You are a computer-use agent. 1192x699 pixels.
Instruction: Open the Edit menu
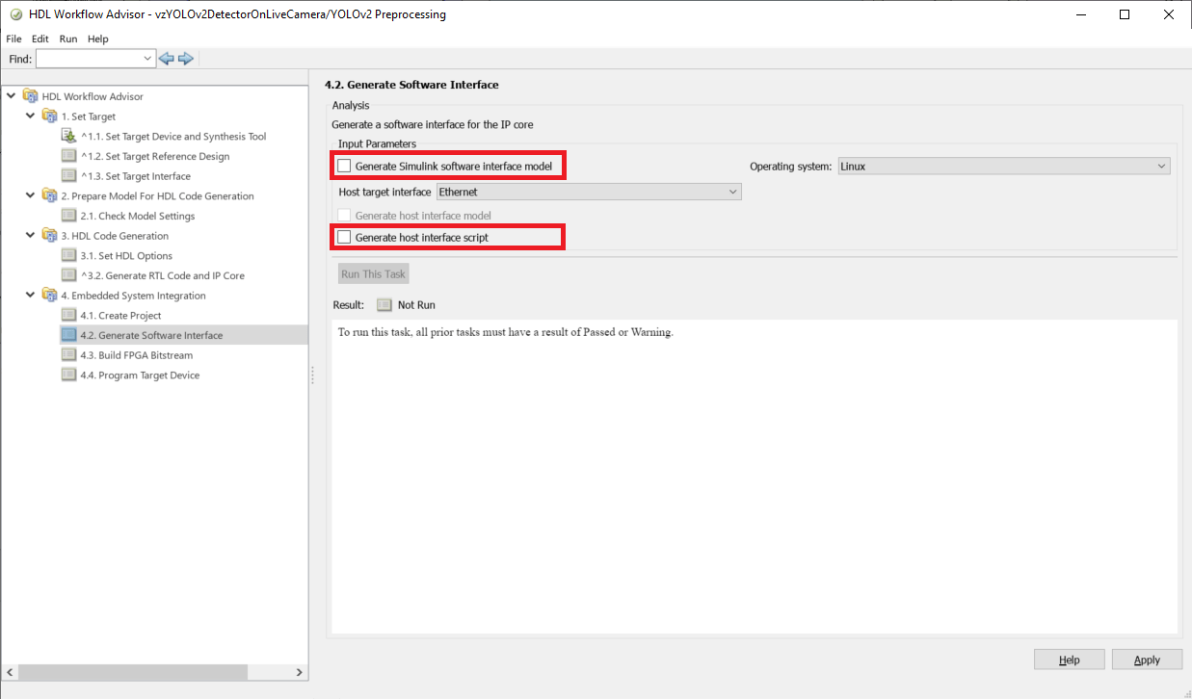coord(40,39)
